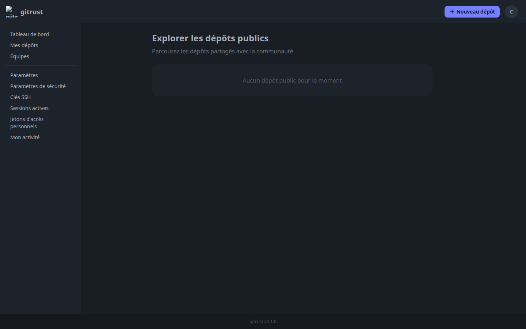Click the gitrust brand name text
The image size is (526, 329).
31,12
